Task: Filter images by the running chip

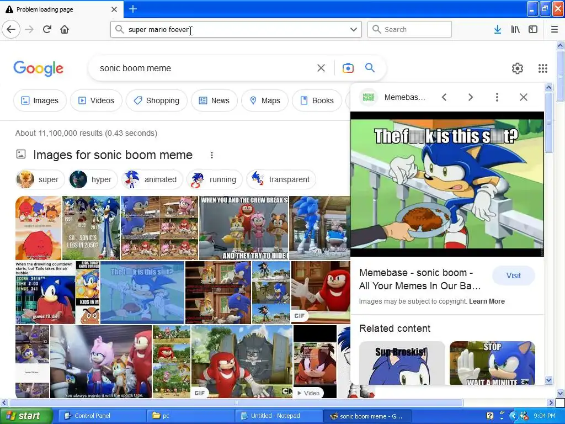Action: (215, 179)
